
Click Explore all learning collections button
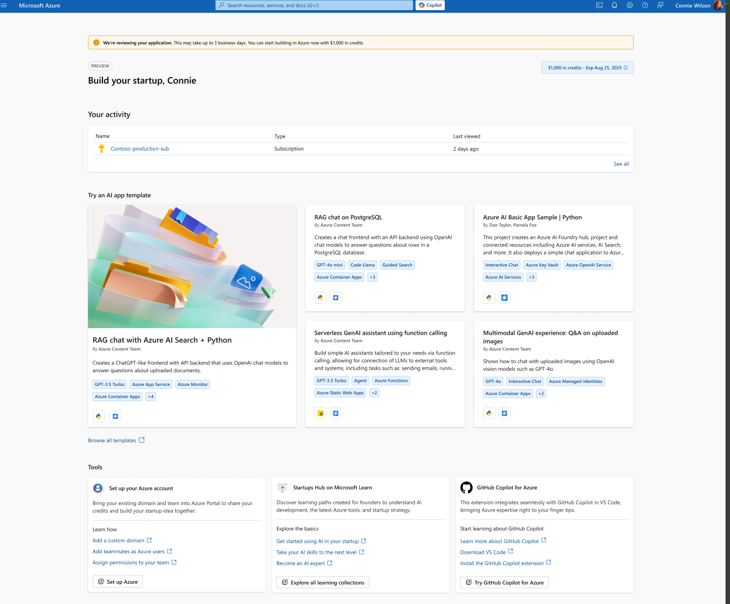[323, 582]
